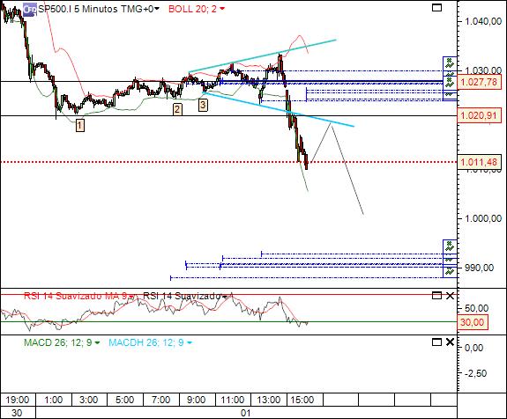This screenshot has height=419, width=507.
Task: Select the 1.027,78 price level label
Action: click(479, 82)
